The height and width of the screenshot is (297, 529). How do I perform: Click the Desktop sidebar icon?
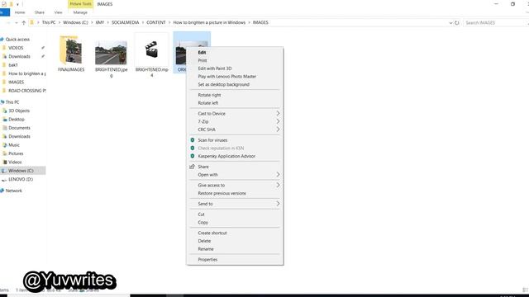pyautogui.click(x=5, y=119)
